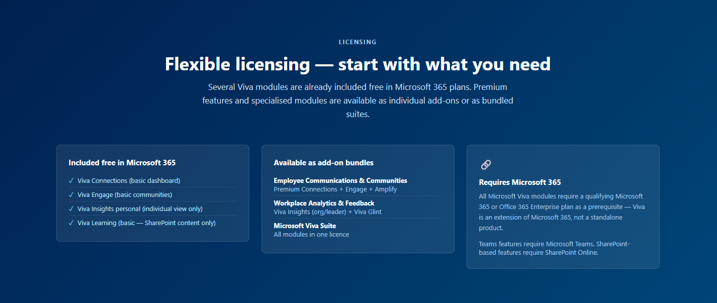Click Employee Communications & Communities bundle name
This screenshot has height=303, width=717.
340,180
